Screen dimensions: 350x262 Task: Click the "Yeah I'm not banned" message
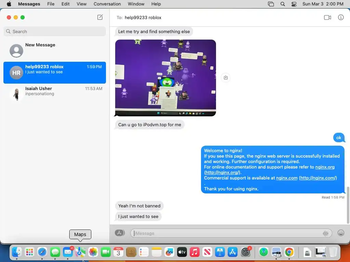(x=139, y=206)
